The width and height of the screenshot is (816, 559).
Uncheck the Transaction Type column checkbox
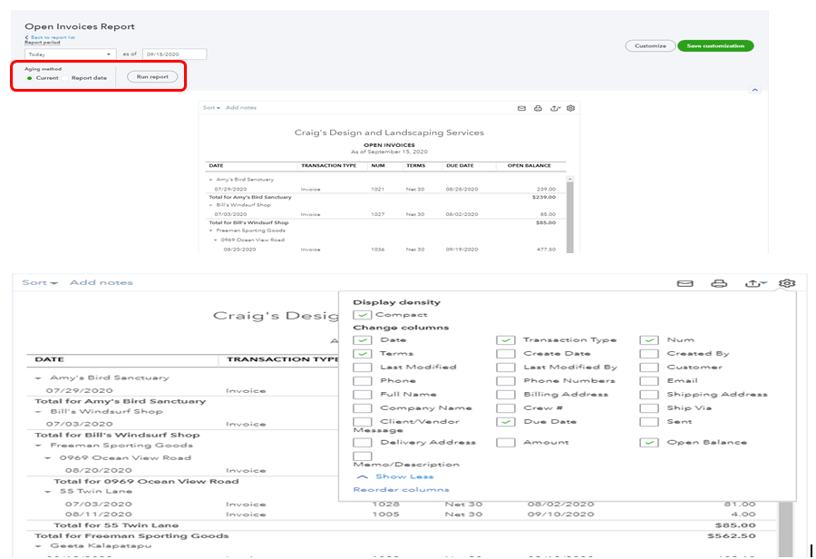(505, 339)
